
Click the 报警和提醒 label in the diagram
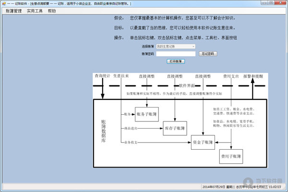pos(253,76)
